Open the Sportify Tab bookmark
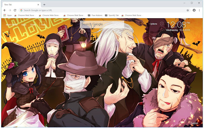204x128 pixels. pyautogui.click(x=112, y=15)
